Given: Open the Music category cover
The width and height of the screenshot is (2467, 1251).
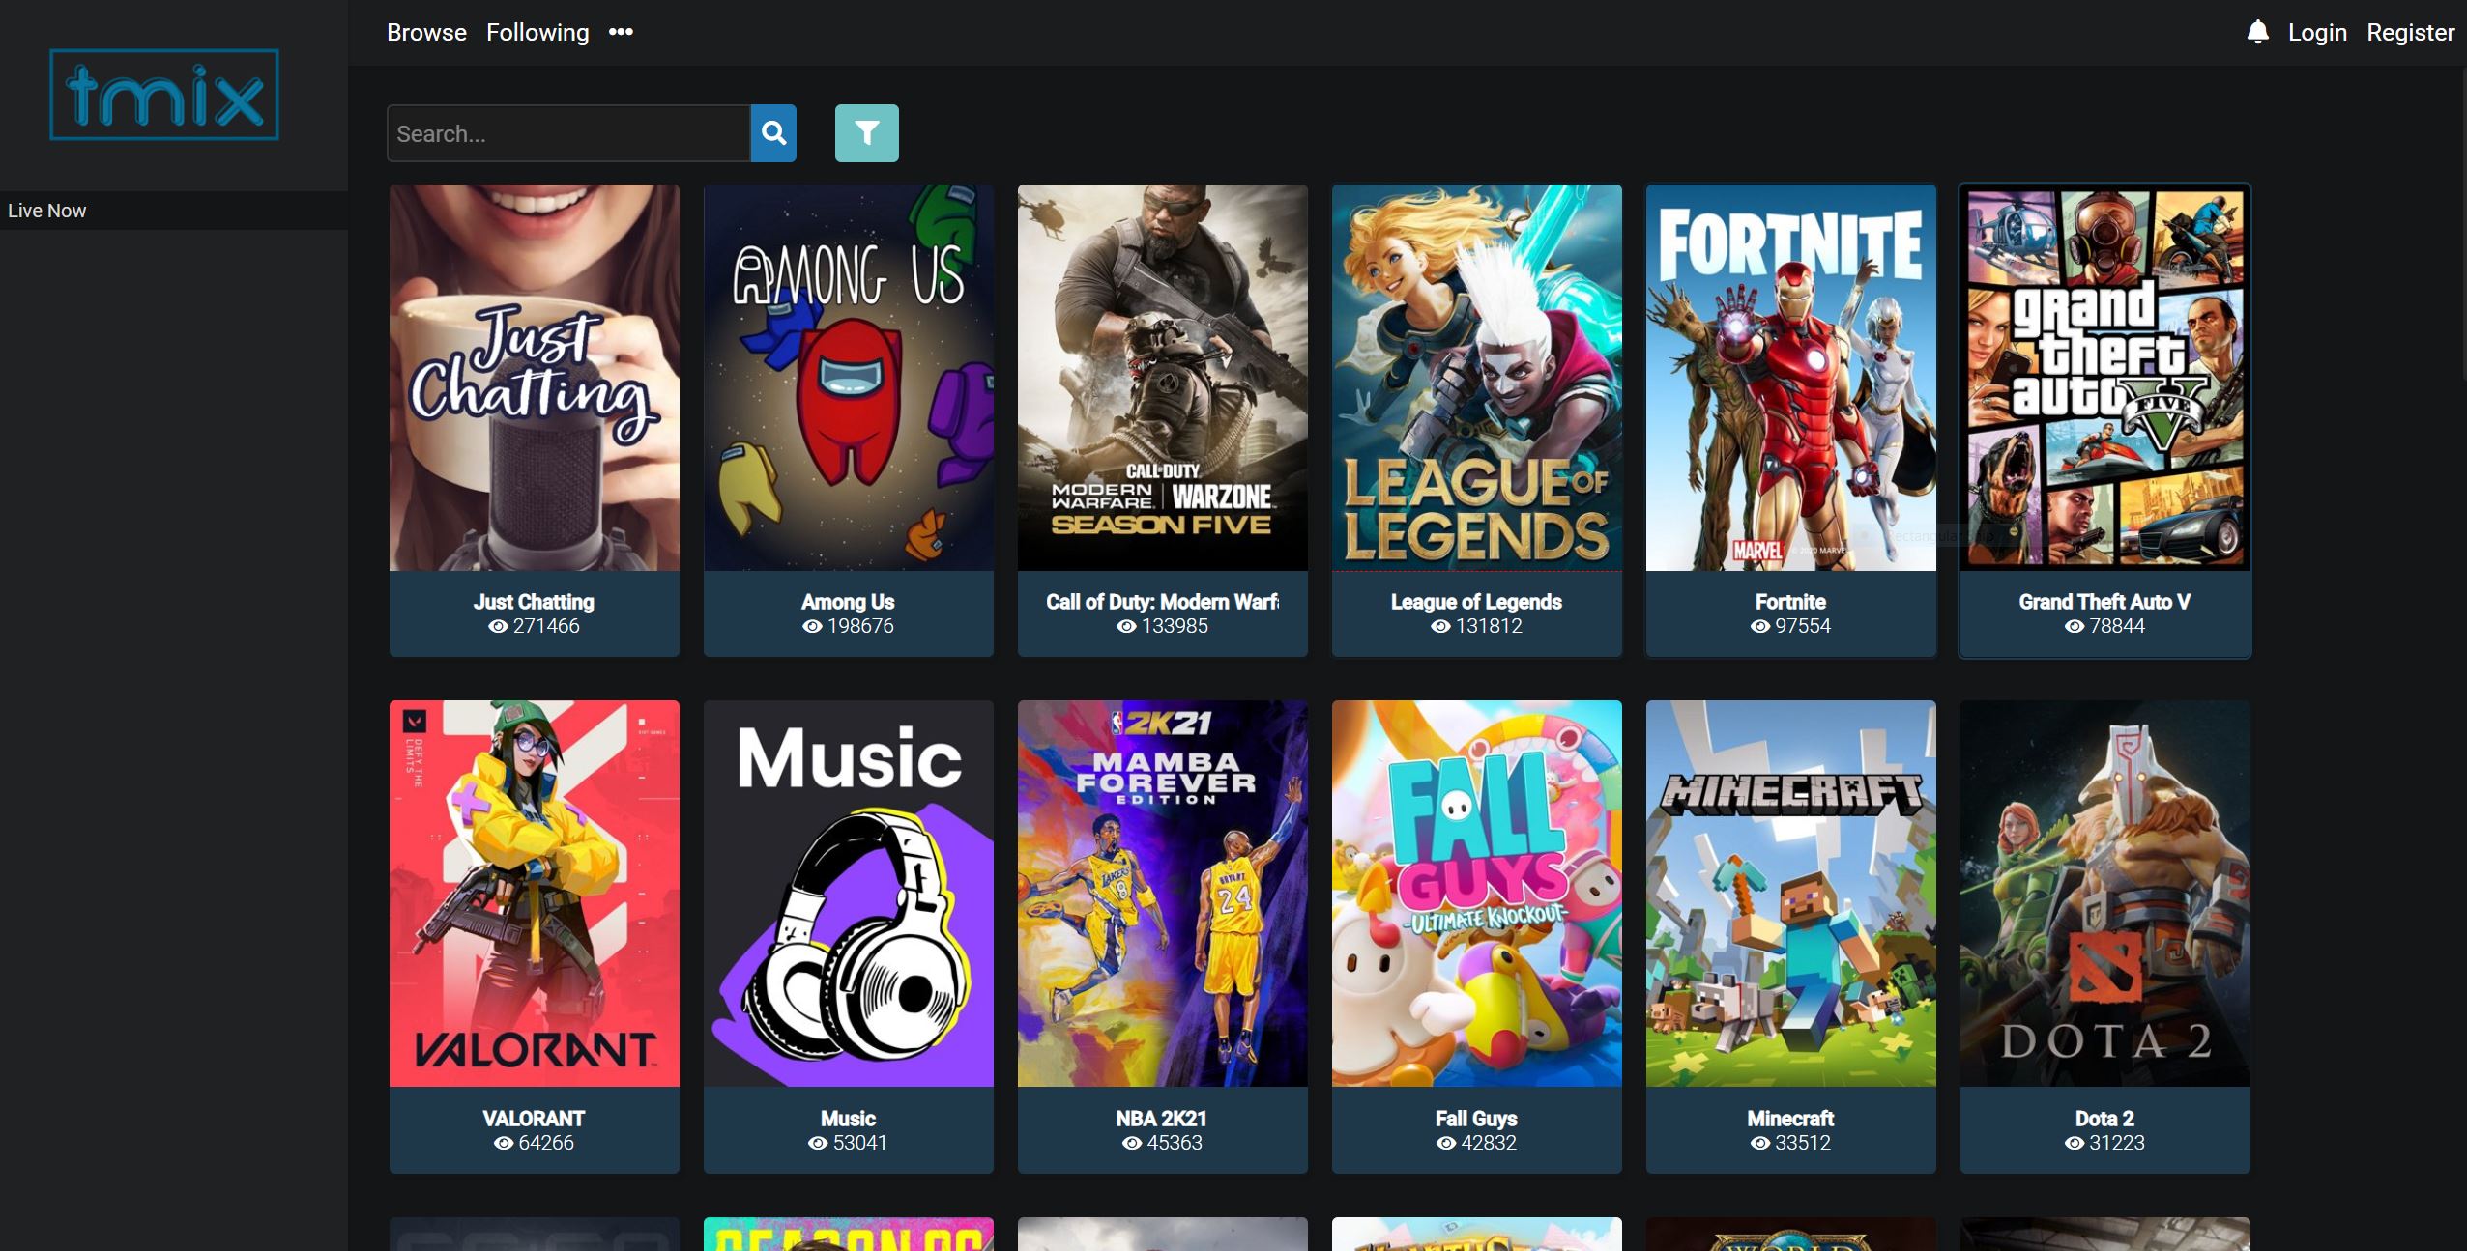Looking at the screenshot, I should [x=849, y=894].
